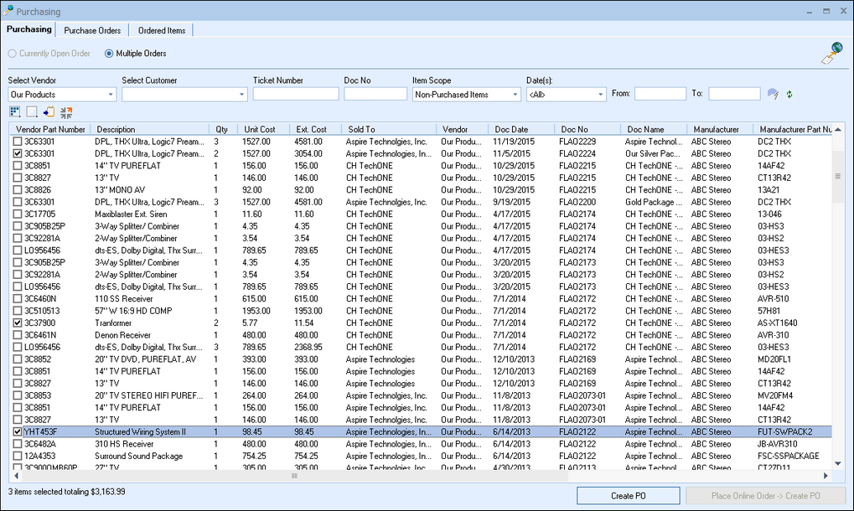Image resolution: width=854 pixels, height=511 pixels.
Task: Open the Select Vendor dropdown
Action: pyautogui.click(x=111, y=95)
